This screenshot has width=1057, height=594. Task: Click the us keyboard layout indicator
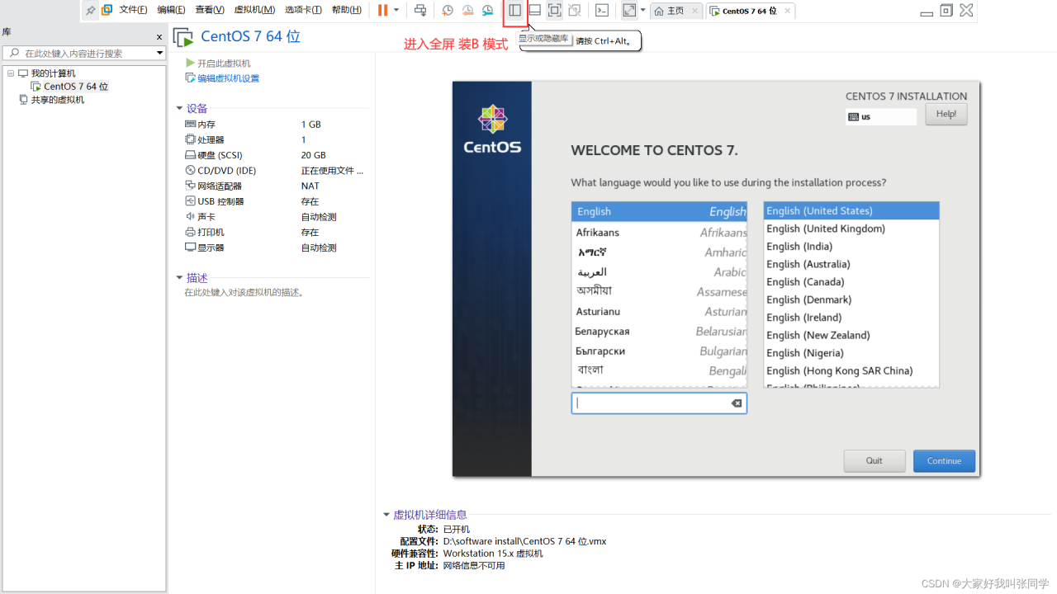[x=881, y=117]
